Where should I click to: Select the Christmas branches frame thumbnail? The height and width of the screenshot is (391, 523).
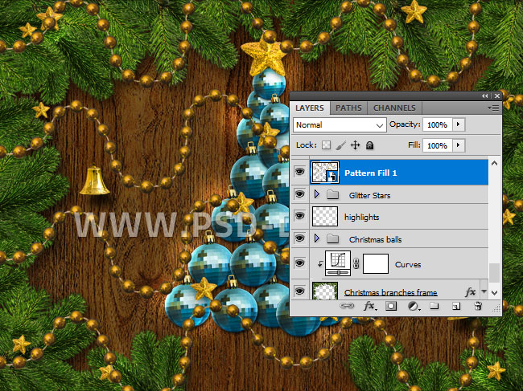325,291
